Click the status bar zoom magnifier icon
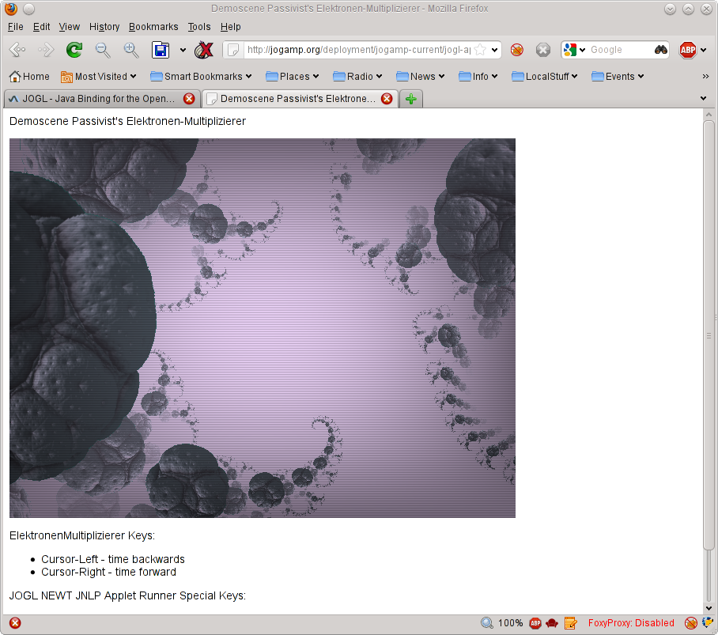This screenshot has width=718, height=635. pos(487,622)
